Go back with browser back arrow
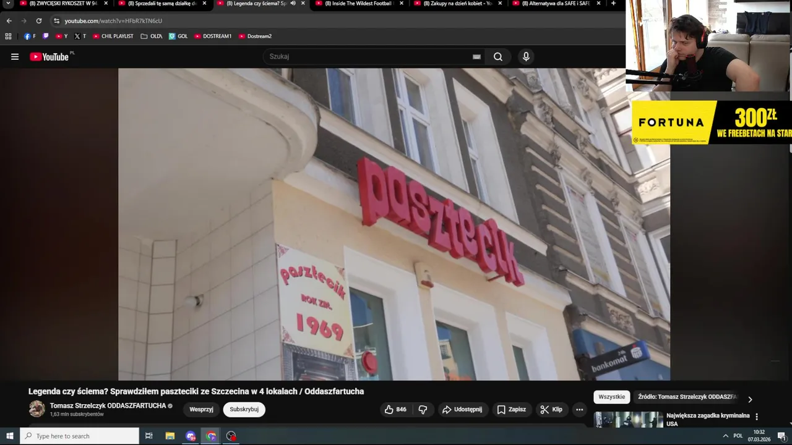The height and width of the screenshot is (445, 792). pos(9,20)
